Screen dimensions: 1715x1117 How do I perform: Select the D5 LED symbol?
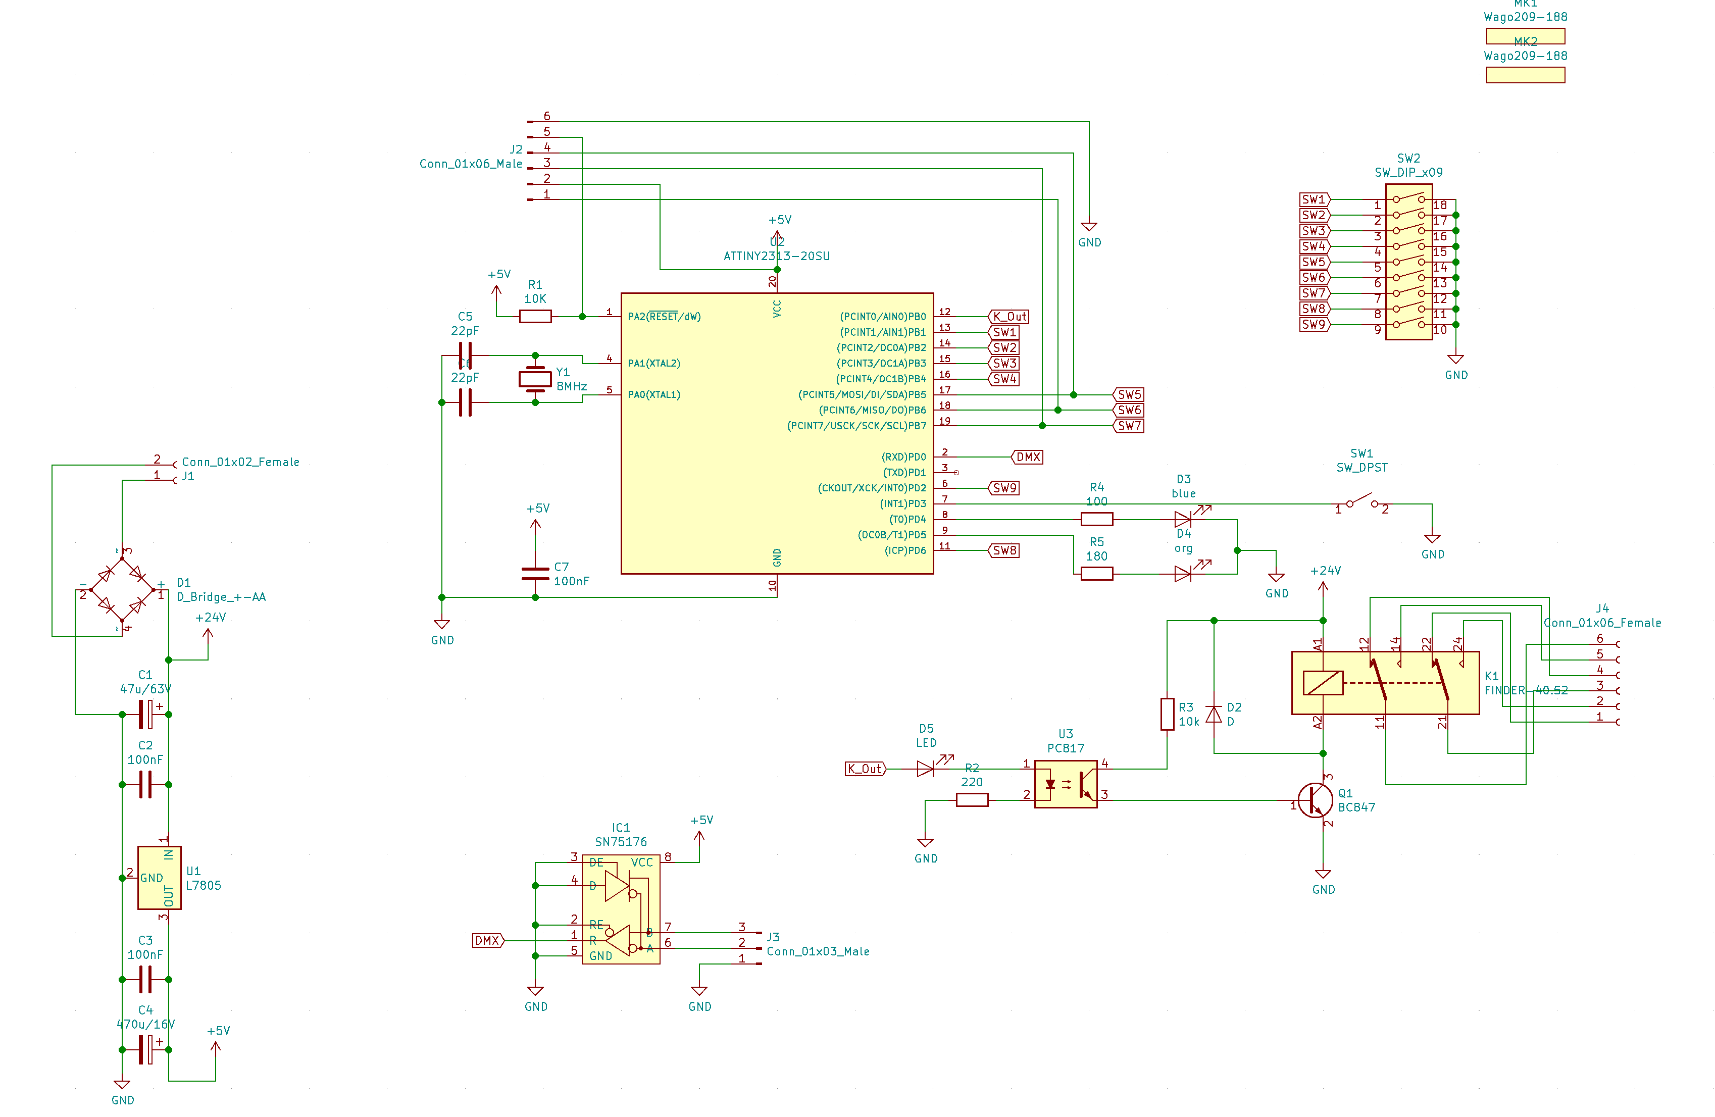click(927, 769)
